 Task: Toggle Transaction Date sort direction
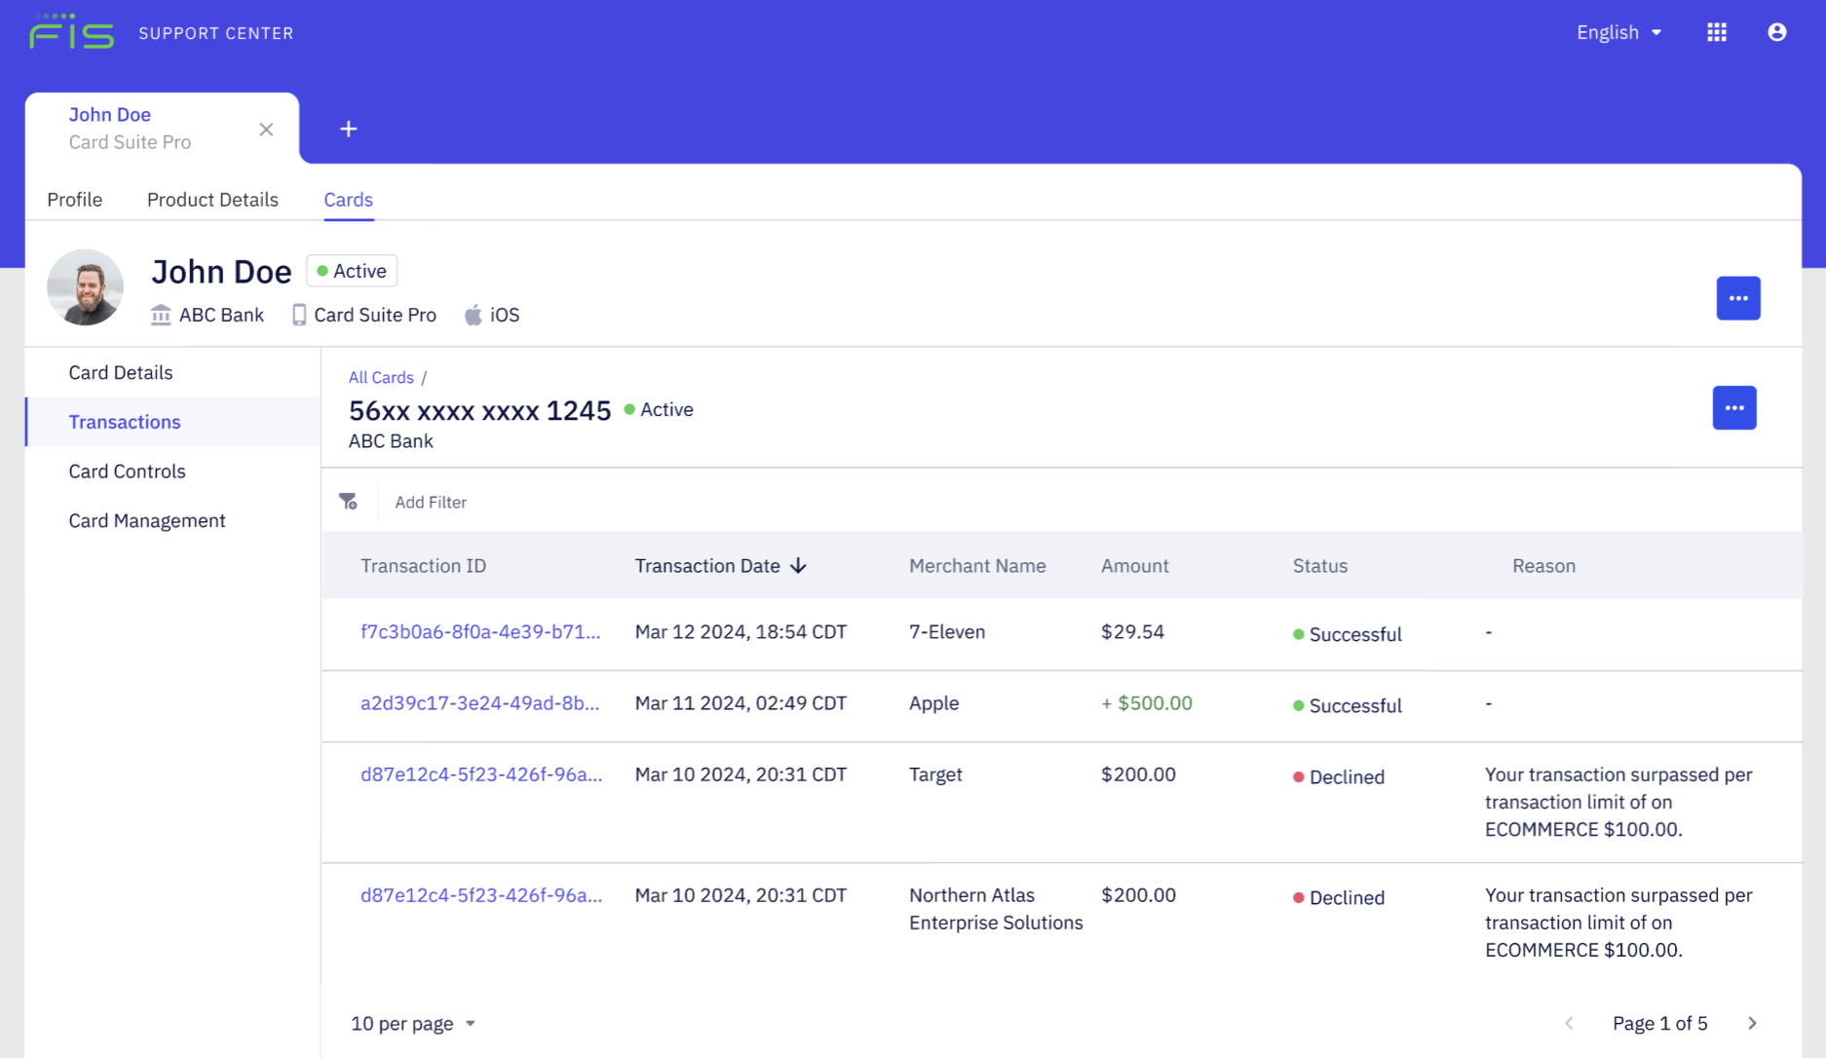[799, 565]
